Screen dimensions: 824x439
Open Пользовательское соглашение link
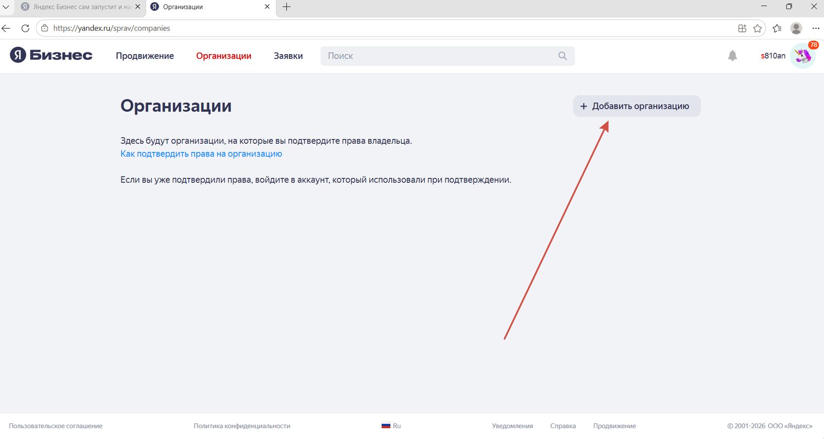pyautogui.click(x=56, y=426)
